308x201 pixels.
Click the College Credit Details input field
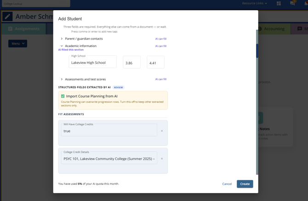tap(109, 158)
